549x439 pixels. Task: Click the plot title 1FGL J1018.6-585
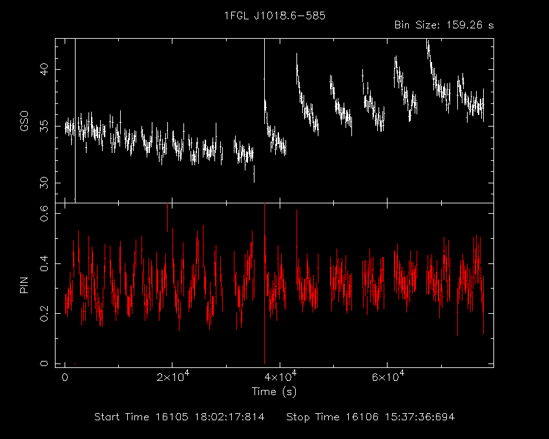coord(275,15)
